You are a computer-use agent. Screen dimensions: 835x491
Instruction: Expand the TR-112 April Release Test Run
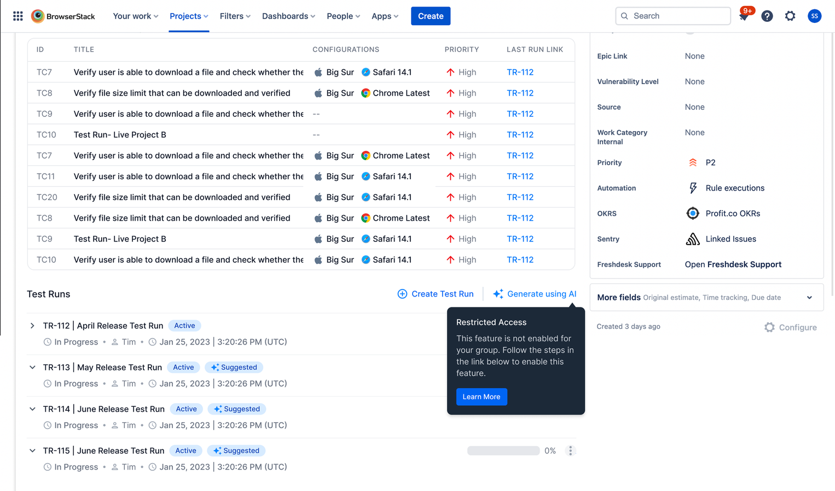click(32, 326)
